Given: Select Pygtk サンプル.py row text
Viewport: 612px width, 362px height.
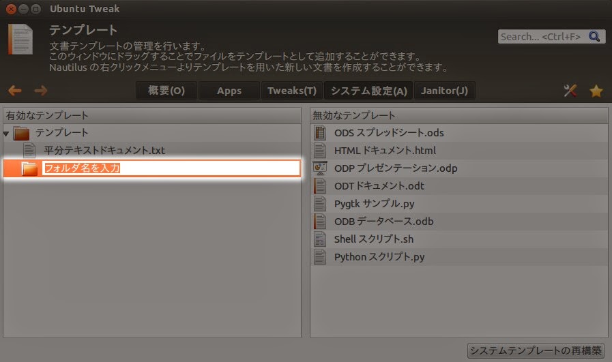Looking at the screenshot, I should (375, 204).
